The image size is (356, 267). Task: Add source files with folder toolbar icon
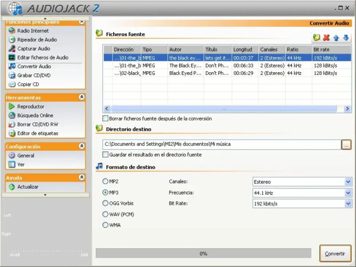(316, 38)
